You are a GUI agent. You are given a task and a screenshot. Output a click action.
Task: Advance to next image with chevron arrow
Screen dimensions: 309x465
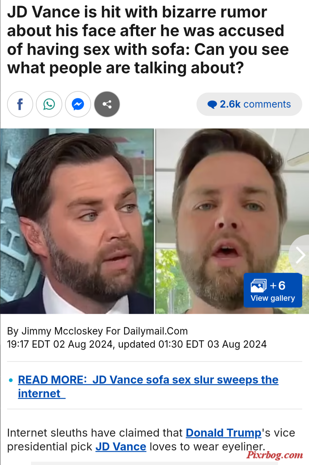coord(300,255)
